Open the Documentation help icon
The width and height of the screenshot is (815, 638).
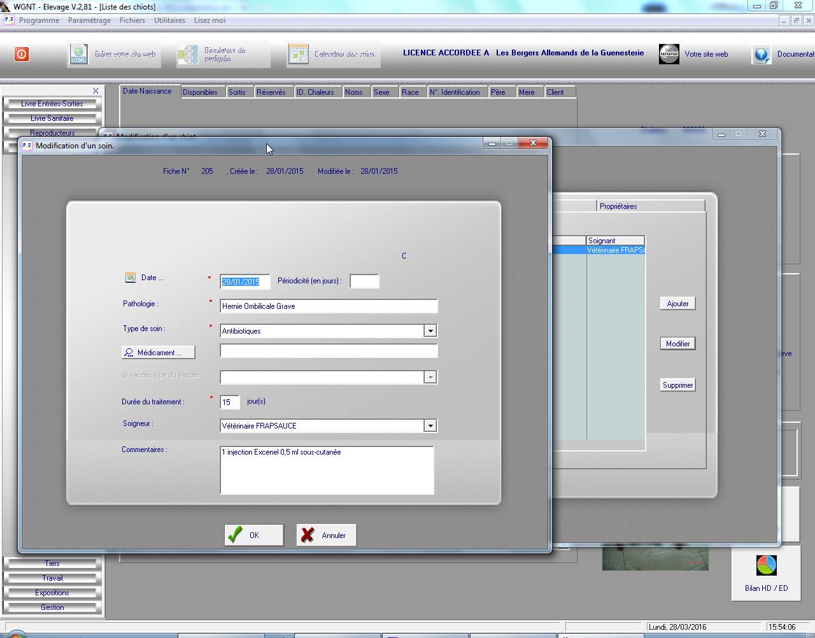click(x=762, y=54)
